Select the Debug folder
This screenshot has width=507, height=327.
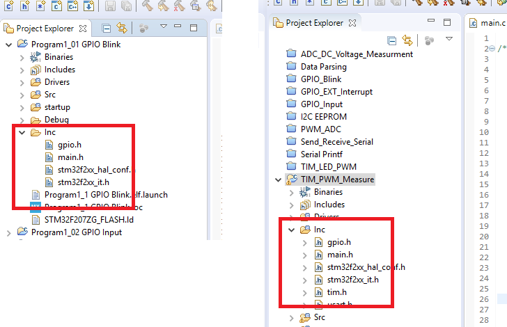[56, 120]
